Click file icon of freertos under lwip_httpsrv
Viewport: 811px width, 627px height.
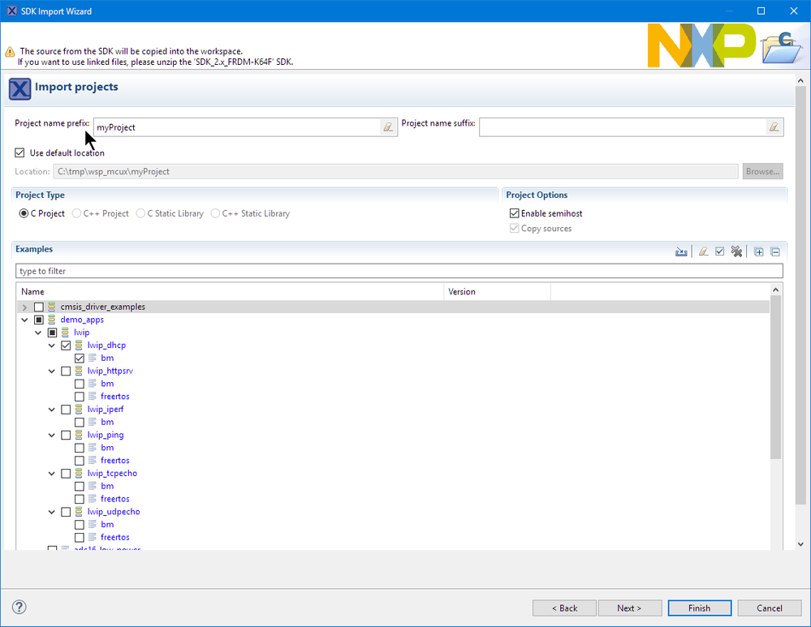click(92, 397)
